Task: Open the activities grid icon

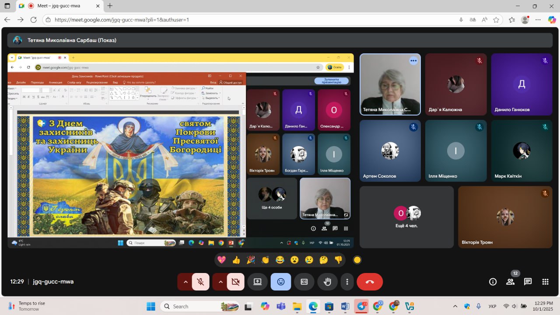Action: coord(545,282)
